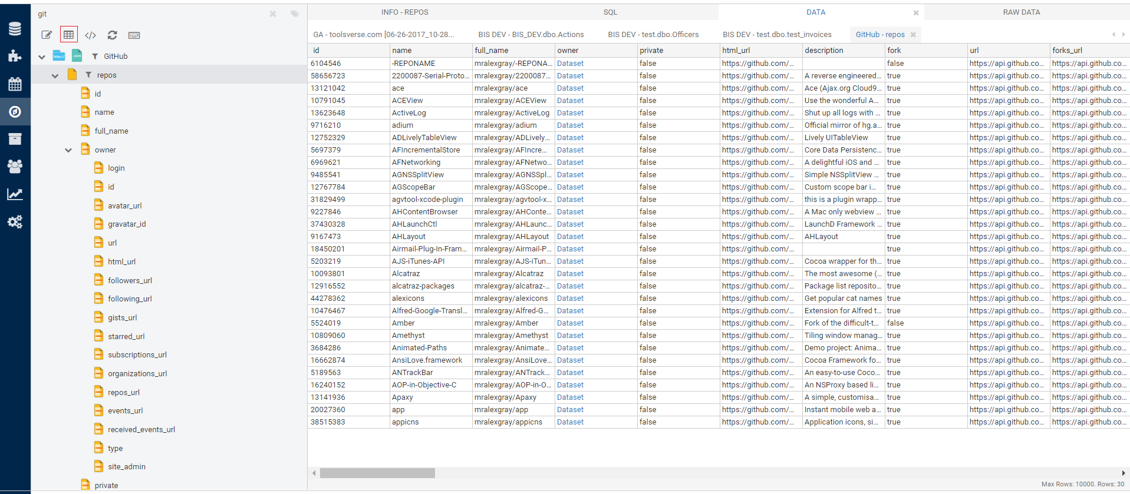Open the archive box sidebar icon

tap(15, 139)
